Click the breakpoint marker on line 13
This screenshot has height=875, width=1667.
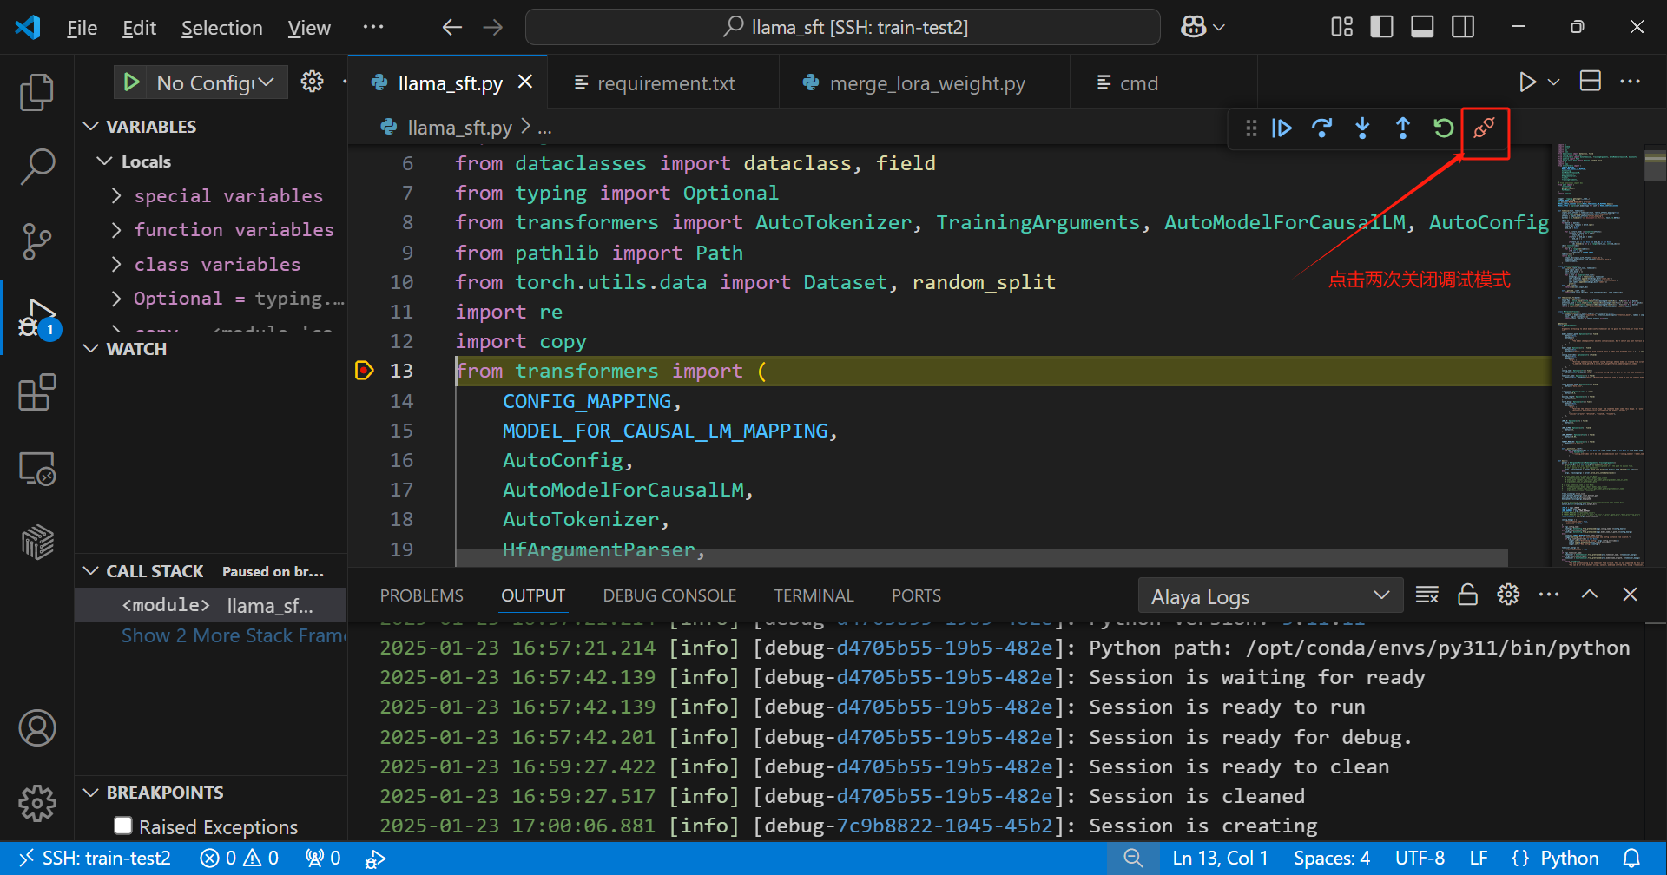coord(365,371)
